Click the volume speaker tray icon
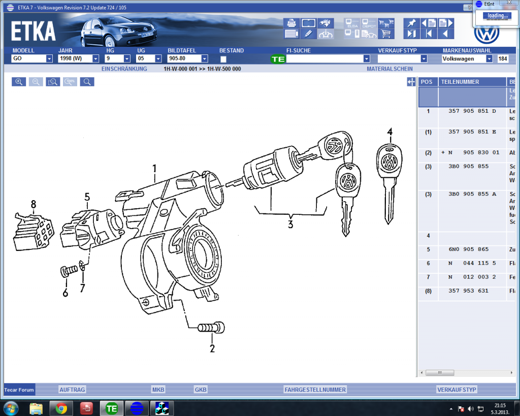This screenshot has width=520, height=416. 471,409
